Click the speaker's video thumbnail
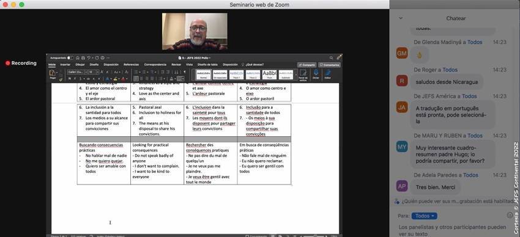This screenshot has width=520, height=237. click(195, 31)
